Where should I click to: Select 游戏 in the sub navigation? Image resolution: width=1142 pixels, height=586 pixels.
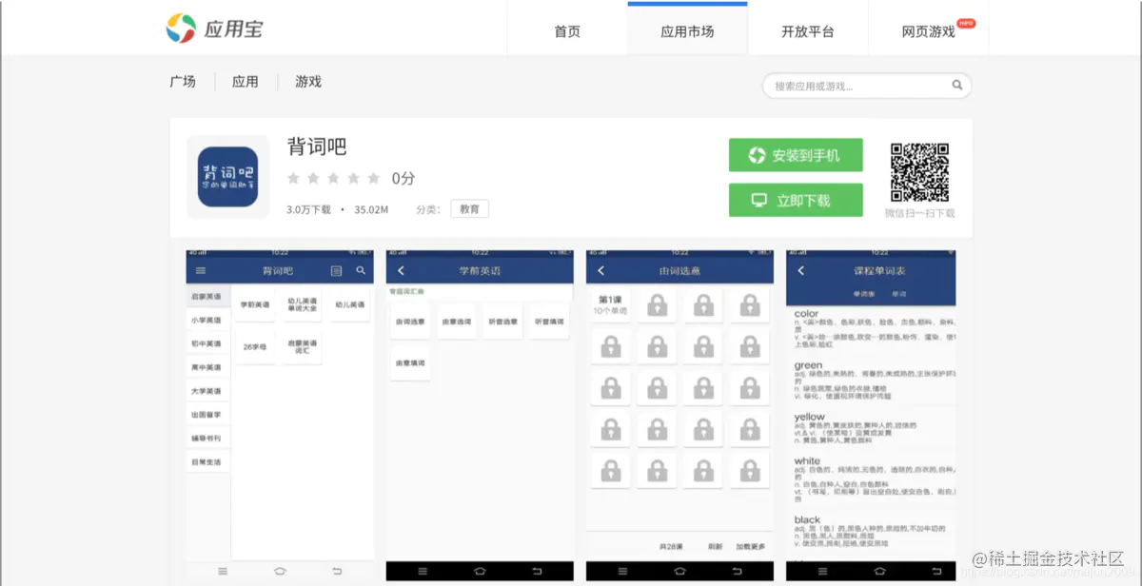click(x=308, y=82)
